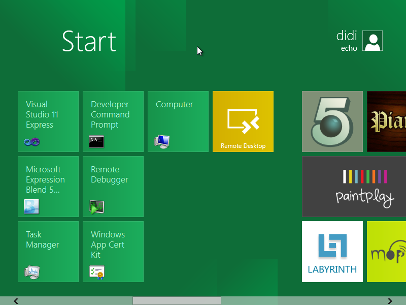Click the didi user avatar picture

(373, 41)
